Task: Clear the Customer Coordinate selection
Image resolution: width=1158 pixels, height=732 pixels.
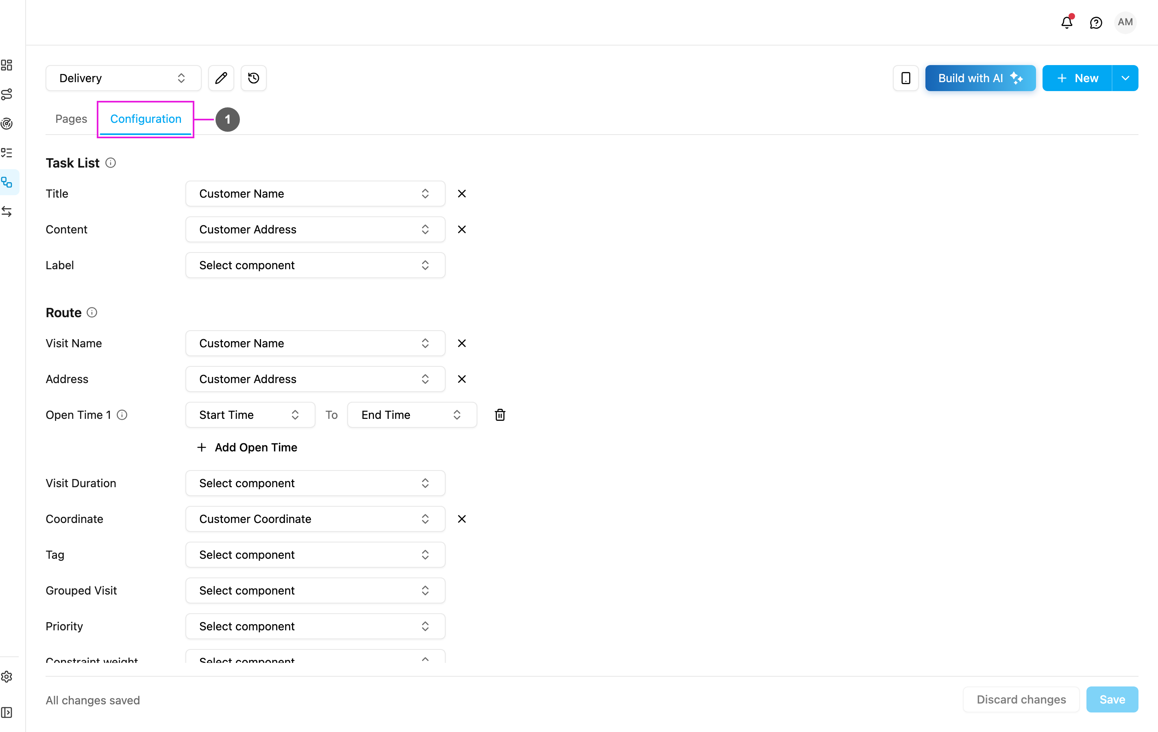Action: (461, 519)
